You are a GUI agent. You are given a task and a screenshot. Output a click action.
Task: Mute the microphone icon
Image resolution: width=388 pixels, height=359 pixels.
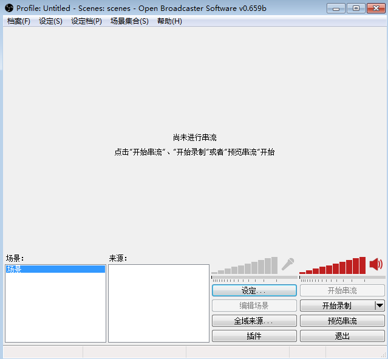click(x=288, y=264)
